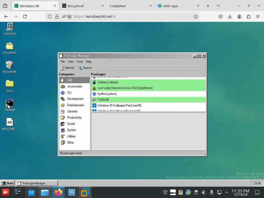Open the browser extensions puzzle icon
The height and width of the screenshot is (198, 264).
click(x=249, y=16)
